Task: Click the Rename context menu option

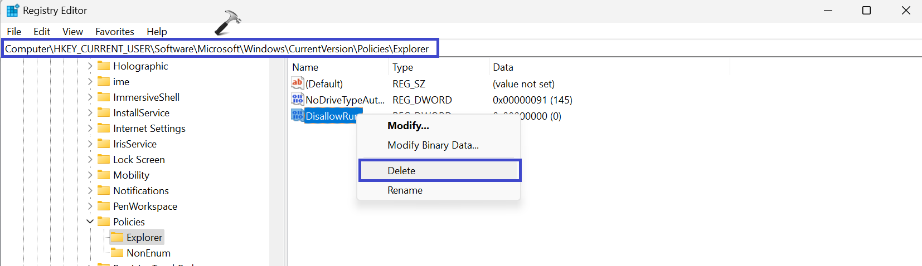Action: tap(405, 190)
